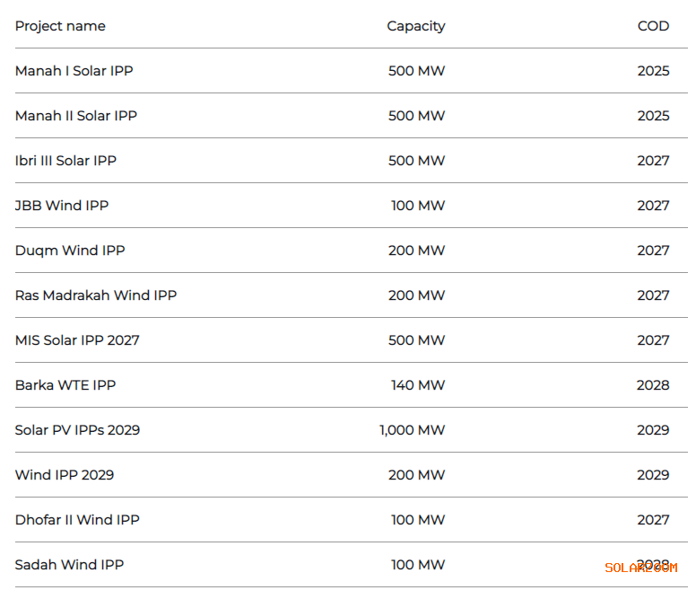Select Manah II Solar IPP project name
The image size is (696, 599).
pos(76,116)
